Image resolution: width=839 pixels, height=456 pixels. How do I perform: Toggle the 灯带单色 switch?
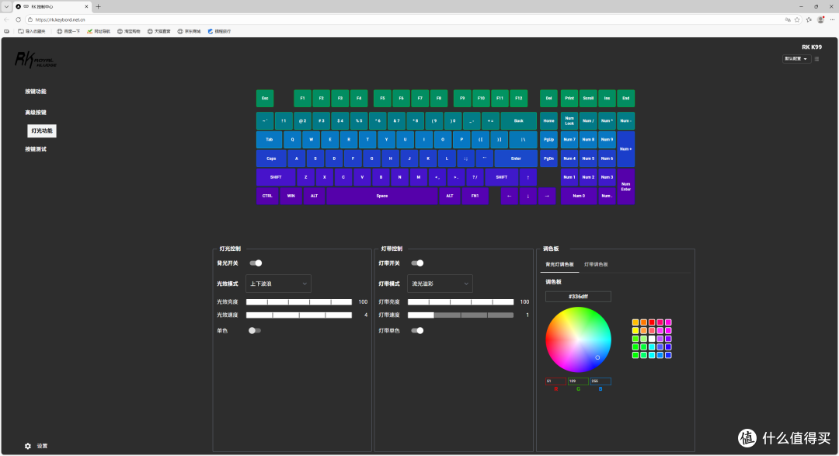417,330
